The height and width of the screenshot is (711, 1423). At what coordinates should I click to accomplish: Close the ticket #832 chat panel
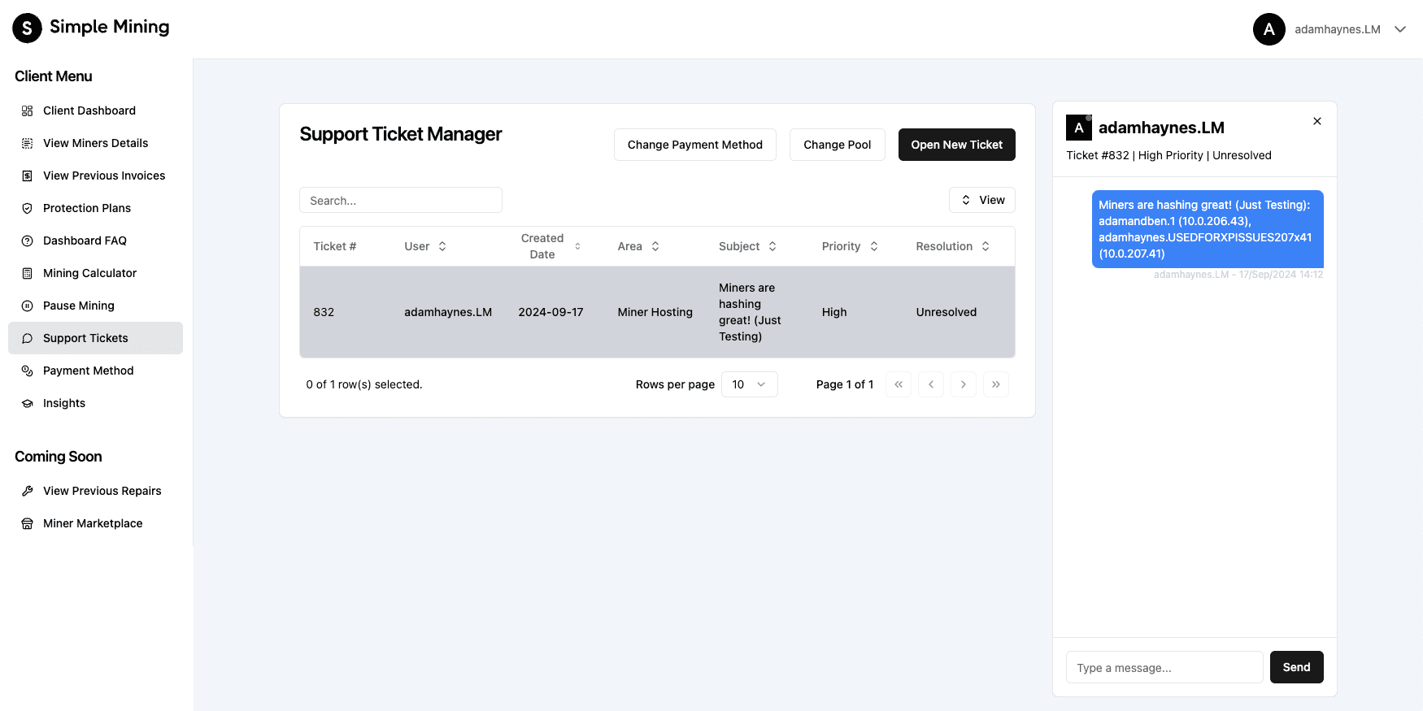(1317, 121)
